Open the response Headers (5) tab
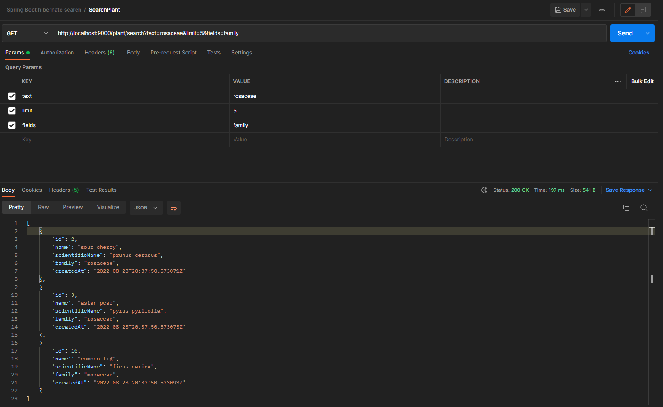This screenshot has height=407, width=663. [64, 190]
